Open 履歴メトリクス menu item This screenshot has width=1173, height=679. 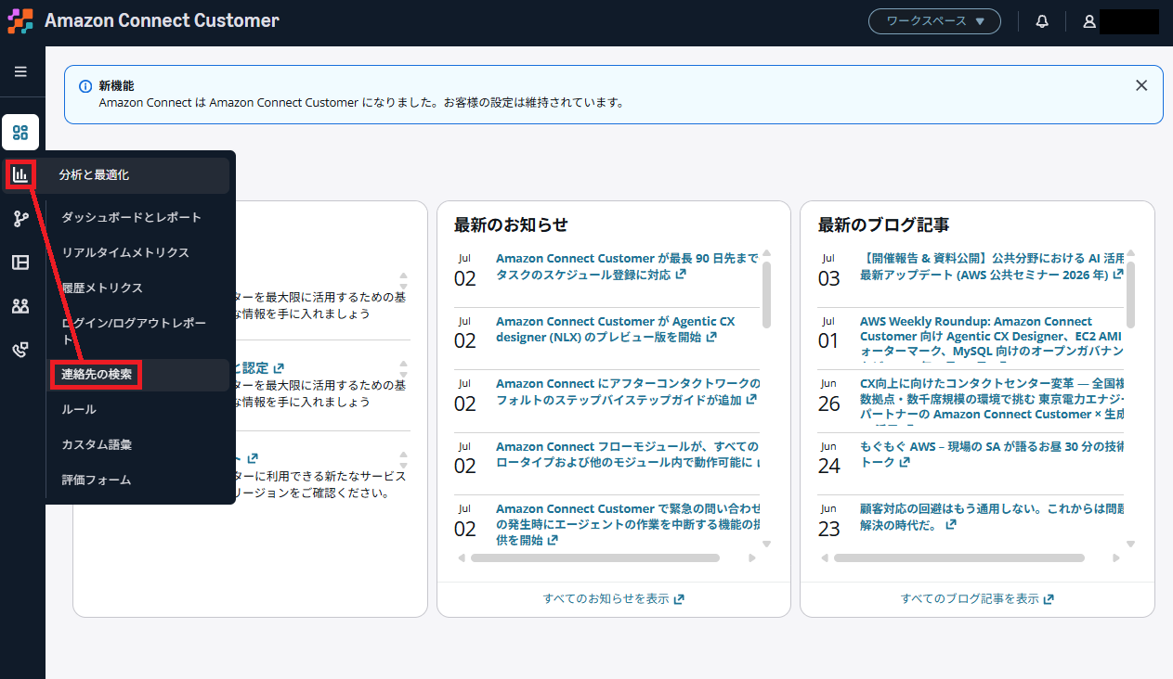102,288
